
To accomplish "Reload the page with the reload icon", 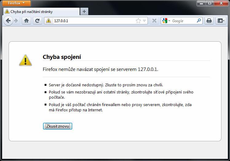I will coord(38,21).
